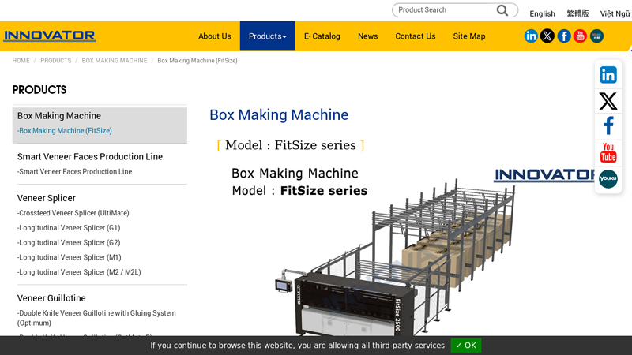632x355 pixels.
Task: Select Veneer Splicer category heading
Action: pos(47,198)
